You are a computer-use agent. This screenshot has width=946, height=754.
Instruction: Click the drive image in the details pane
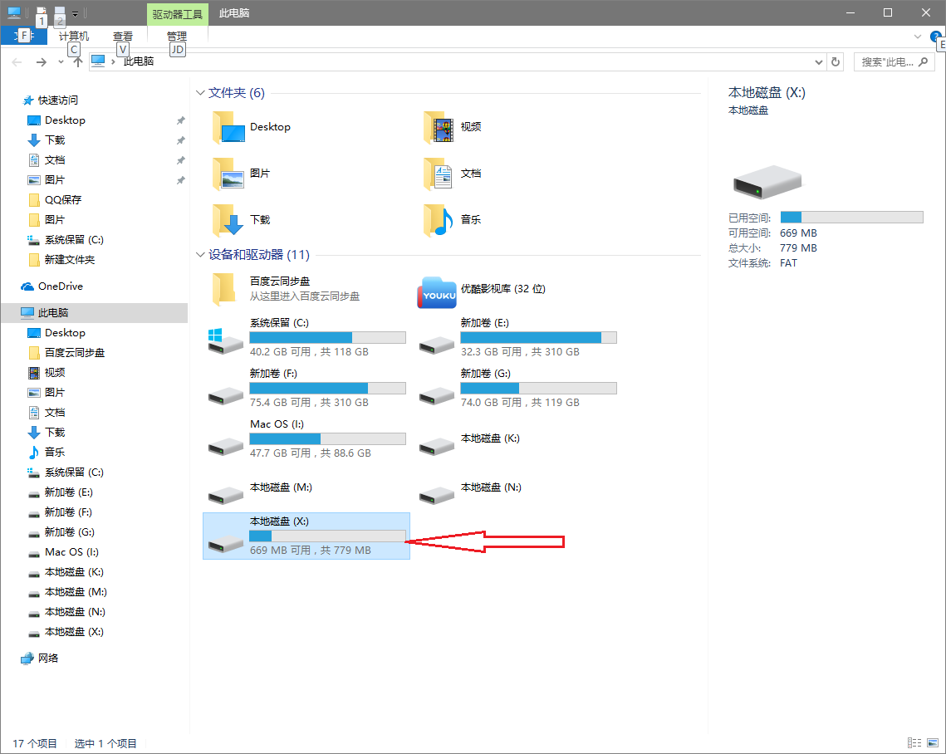point(767,182)
